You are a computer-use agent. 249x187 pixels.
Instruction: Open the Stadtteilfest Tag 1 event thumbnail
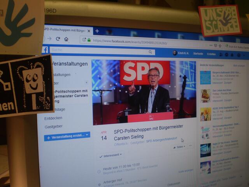(205, 114)
